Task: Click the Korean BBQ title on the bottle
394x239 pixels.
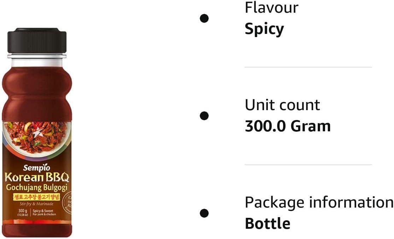Action: pos(36,177)
